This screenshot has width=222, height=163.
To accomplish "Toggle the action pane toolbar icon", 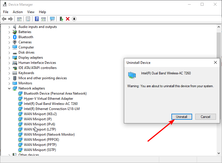I will (43, 19).
